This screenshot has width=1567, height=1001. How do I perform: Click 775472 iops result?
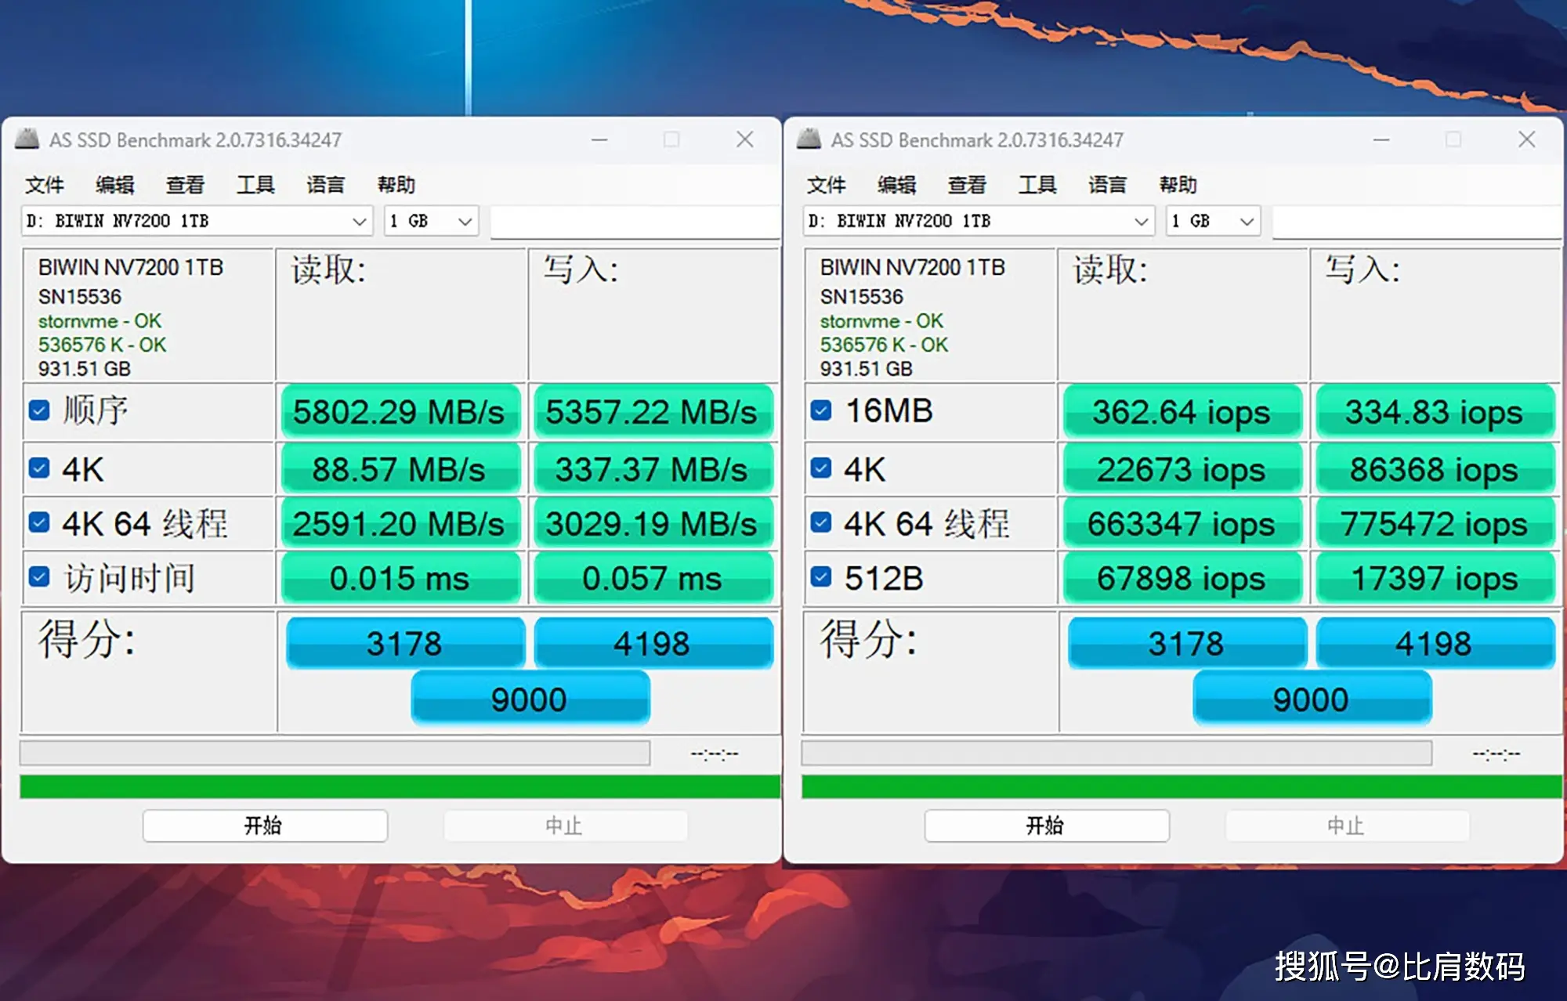1435,523
